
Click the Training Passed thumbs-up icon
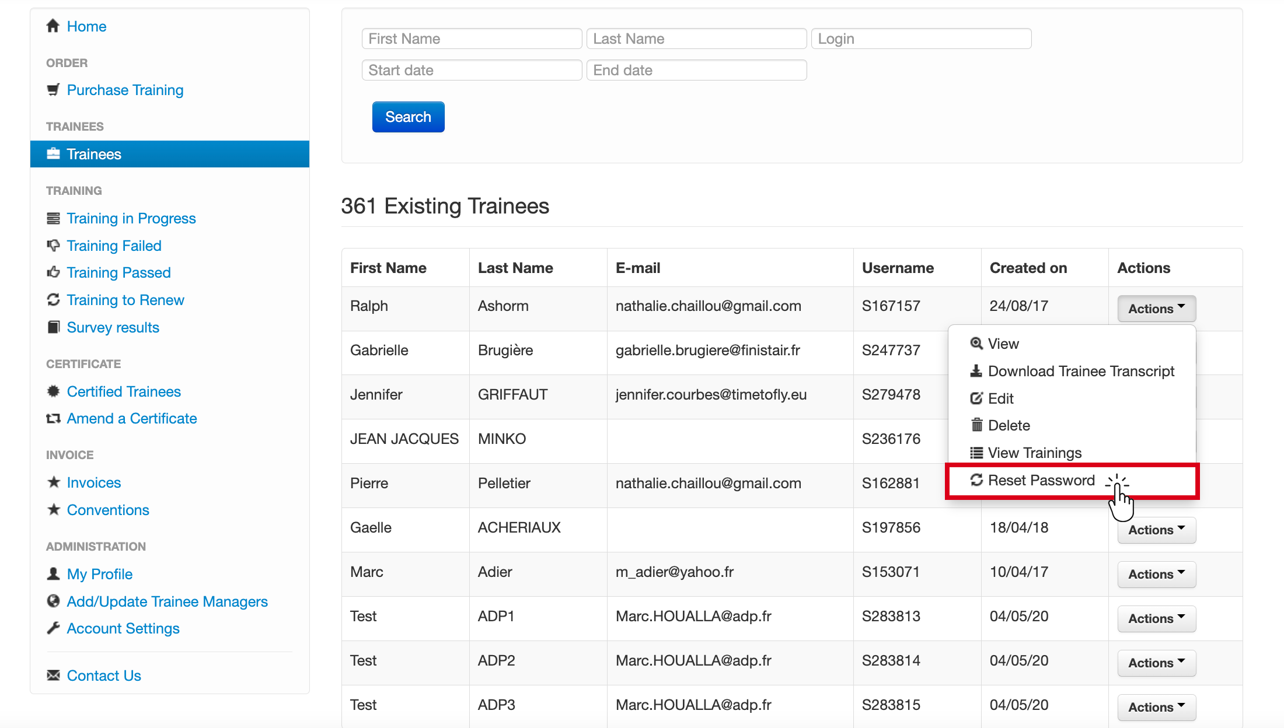point(53,272)
